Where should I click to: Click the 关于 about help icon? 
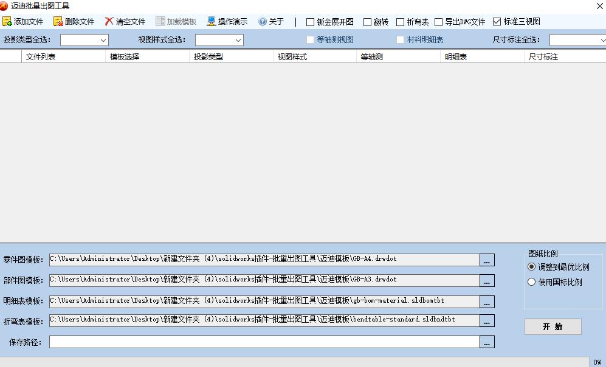coord(263,22)
